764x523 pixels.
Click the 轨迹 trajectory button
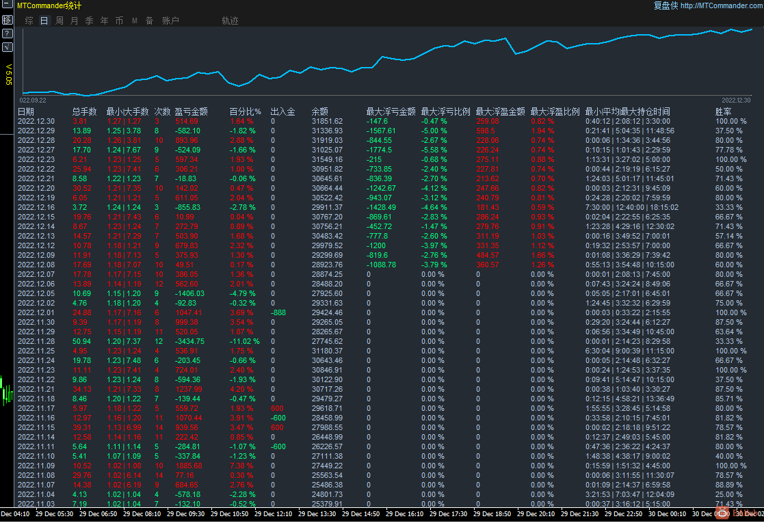coord(230,21)
